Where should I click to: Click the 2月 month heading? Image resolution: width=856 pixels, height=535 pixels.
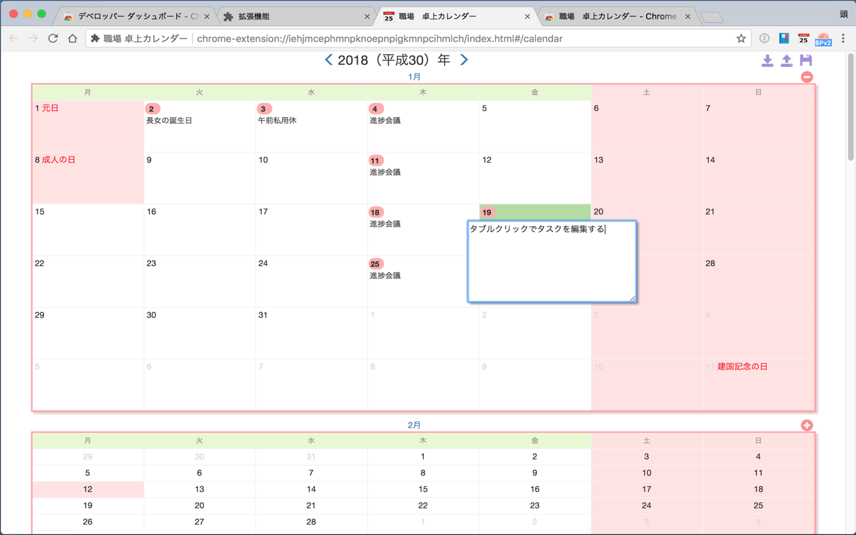[415, 425]
